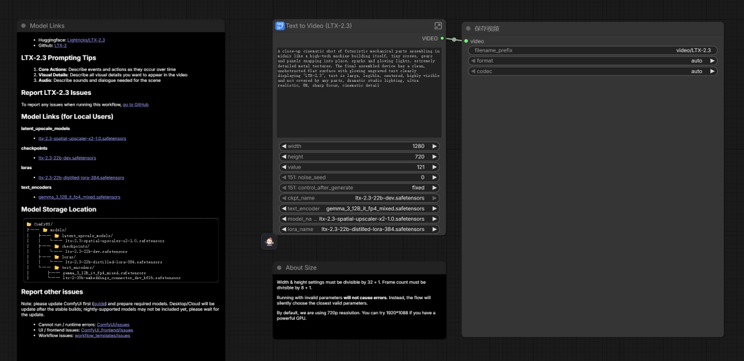Click the About Size note title
Viewport: 744px width, 361px height.
tap(301, 267)
